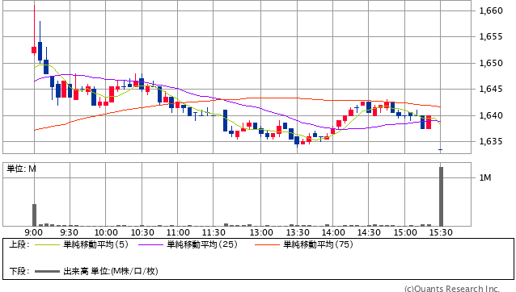Click the 下段 legend label
Image resolution: width=516 pixels, height=292 pixels.
pos(19,271)
